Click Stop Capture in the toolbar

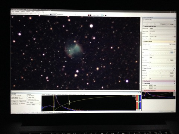tap(34, 14)
